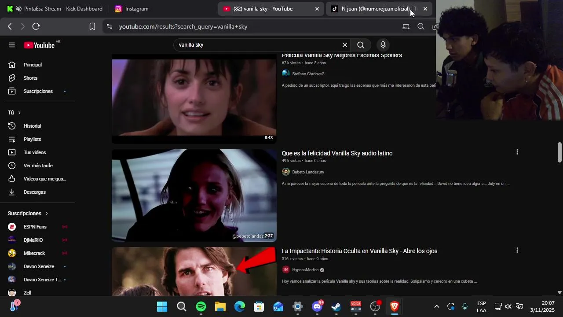The height and width of the screenshot is (317, 563).
Task: Open the zoom magnifier in address bar
Action: 421,26
